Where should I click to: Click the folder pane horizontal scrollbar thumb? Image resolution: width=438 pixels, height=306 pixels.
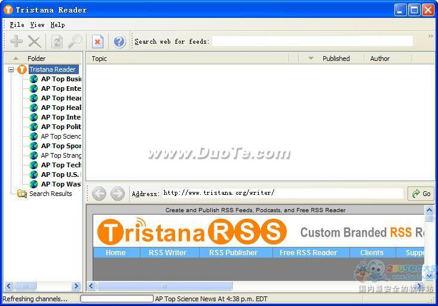(25, 286)
